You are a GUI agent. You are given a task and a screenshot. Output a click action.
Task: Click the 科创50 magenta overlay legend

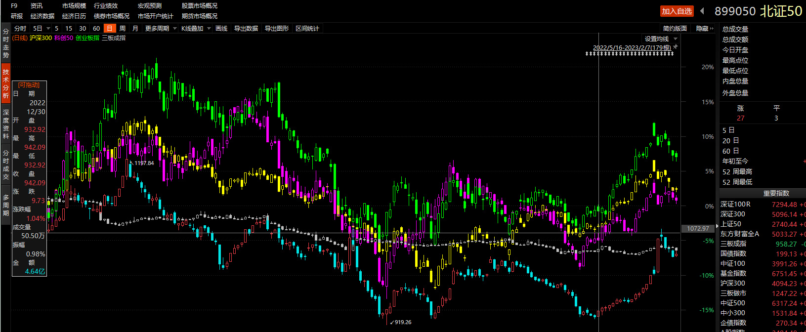64,38
